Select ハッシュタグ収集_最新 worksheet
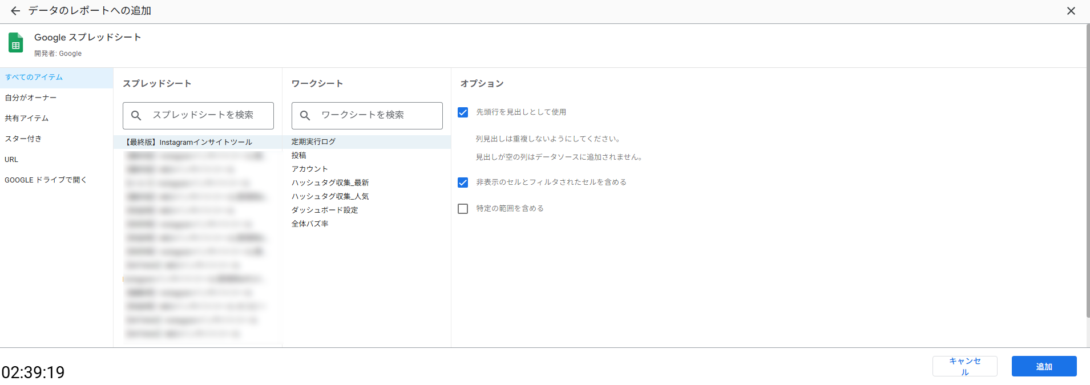Viewport: 1090px width, 385px height. click(366, 183)
